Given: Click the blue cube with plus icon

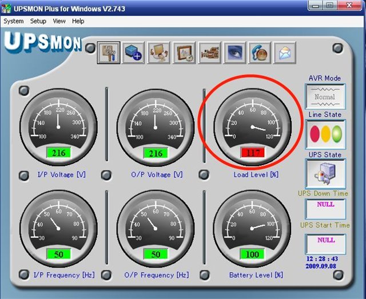Looking at the screenshot, I should pos(133,53).
